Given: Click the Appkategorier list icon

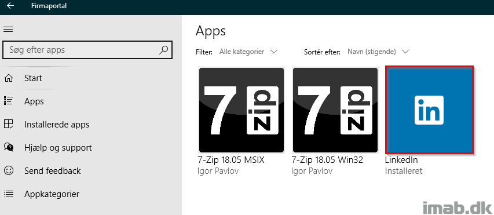Looking at the screenshot, I should tap(8, 194).
